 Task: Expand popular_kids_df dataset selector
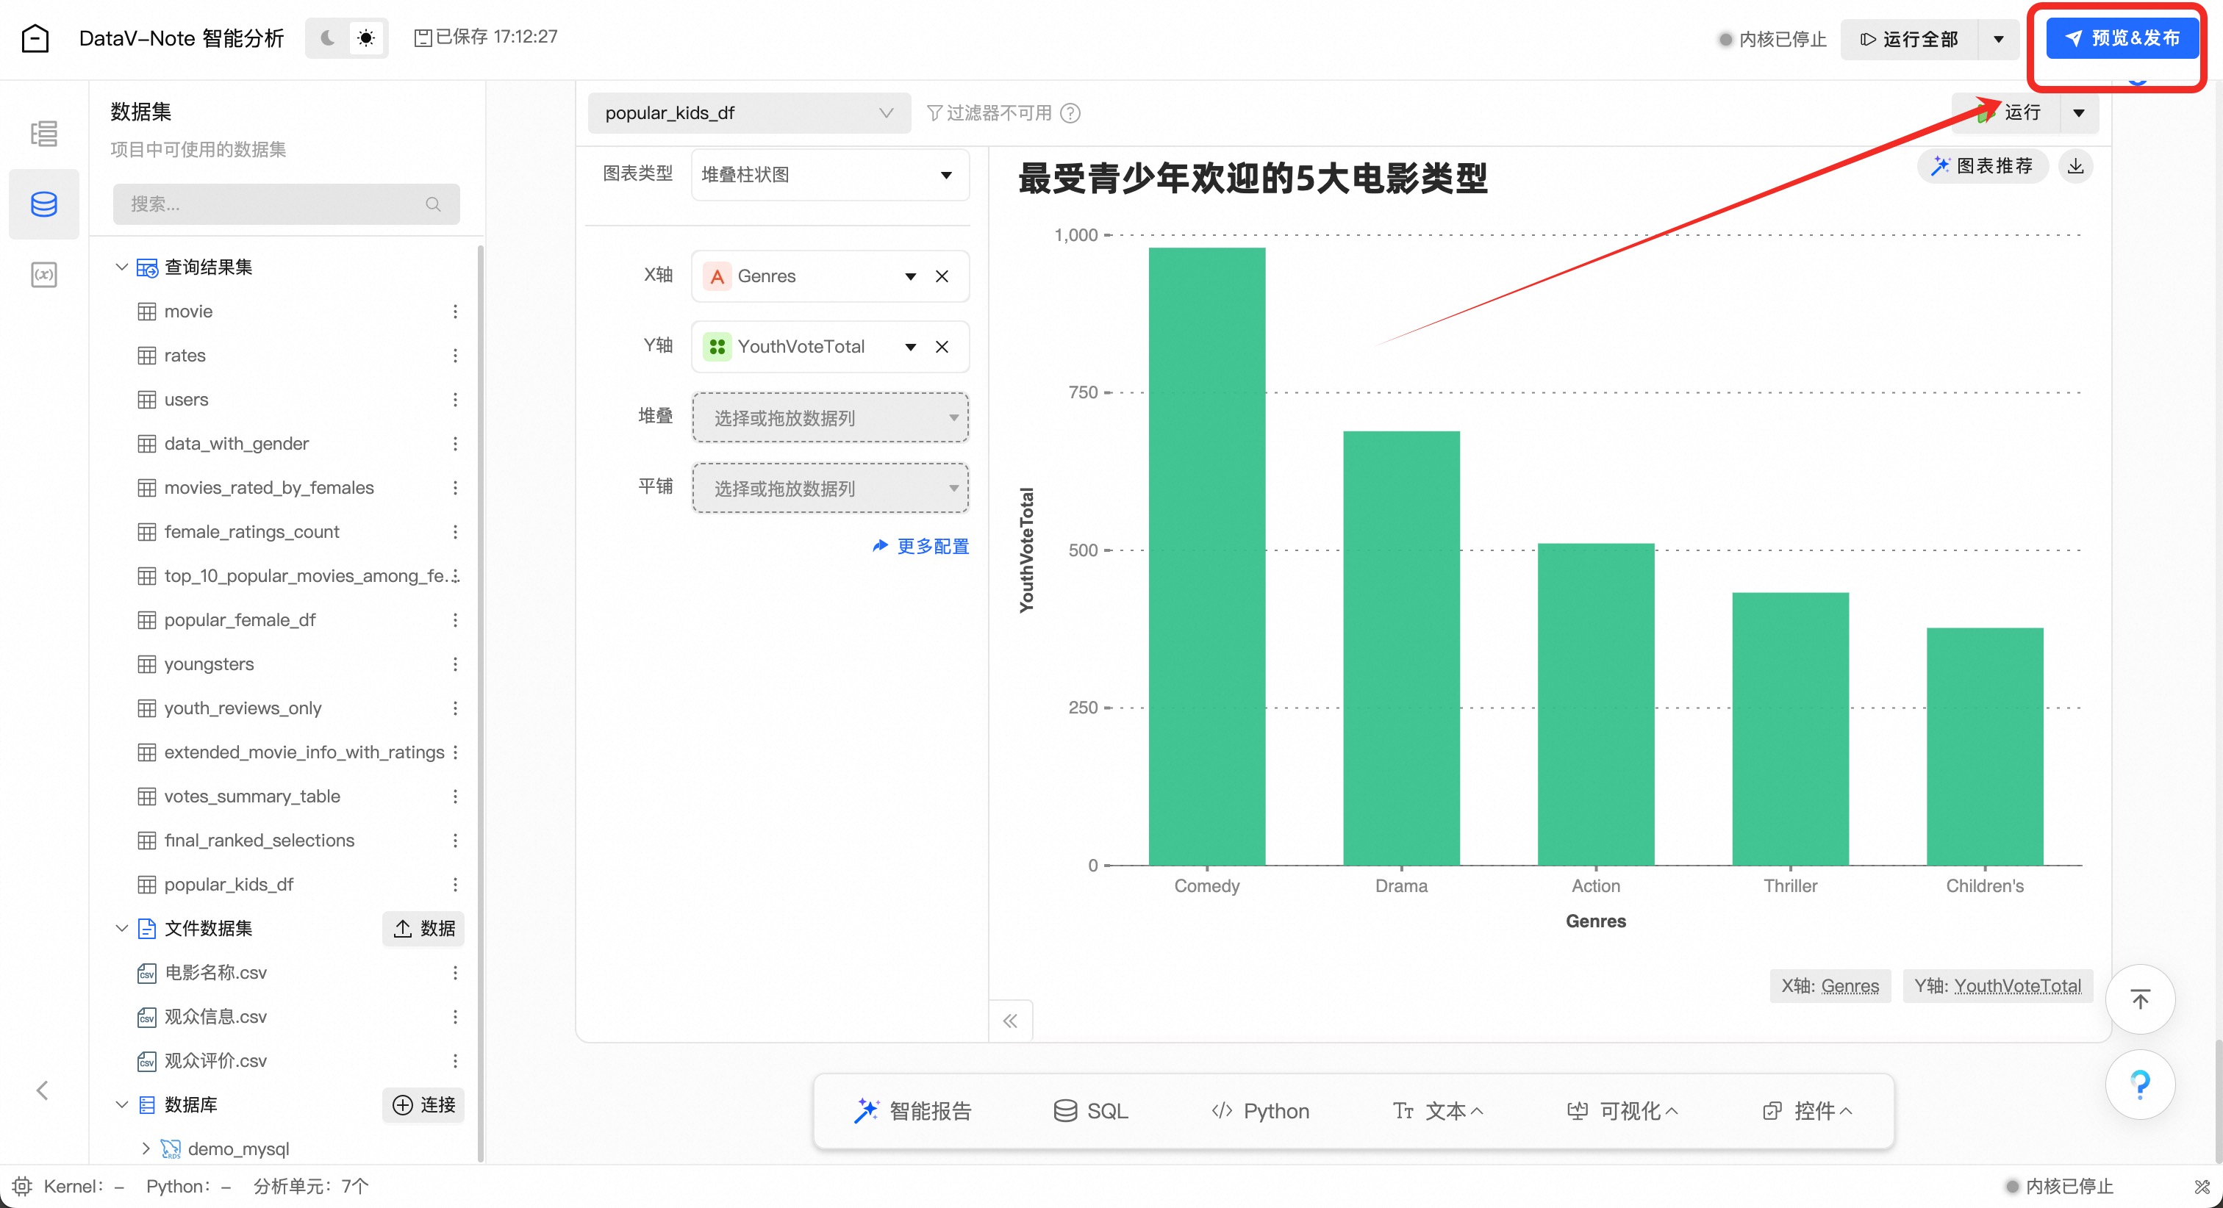(748, 113)
